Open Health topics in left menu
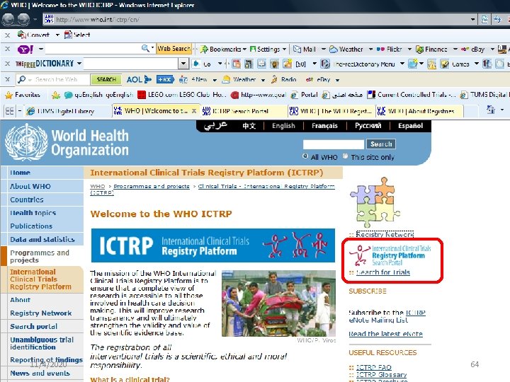This screenshot has width=510, height=382. [x=33, y=213]
